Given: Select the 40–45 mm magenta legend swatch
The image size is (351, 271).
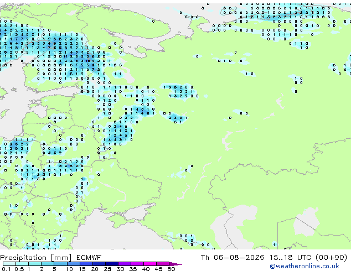Looking at the screenshot, I should tap(150, 264).
